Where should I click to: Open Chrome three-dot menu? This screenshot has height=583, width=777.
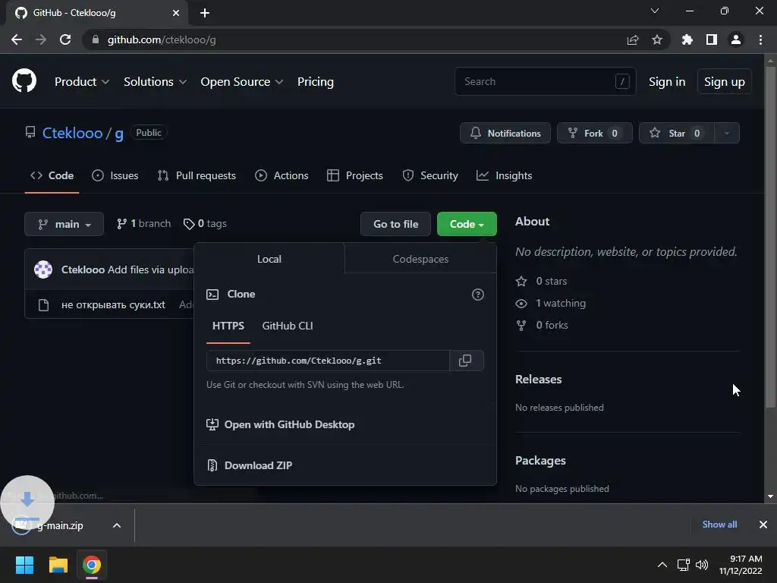pos(760,39)
